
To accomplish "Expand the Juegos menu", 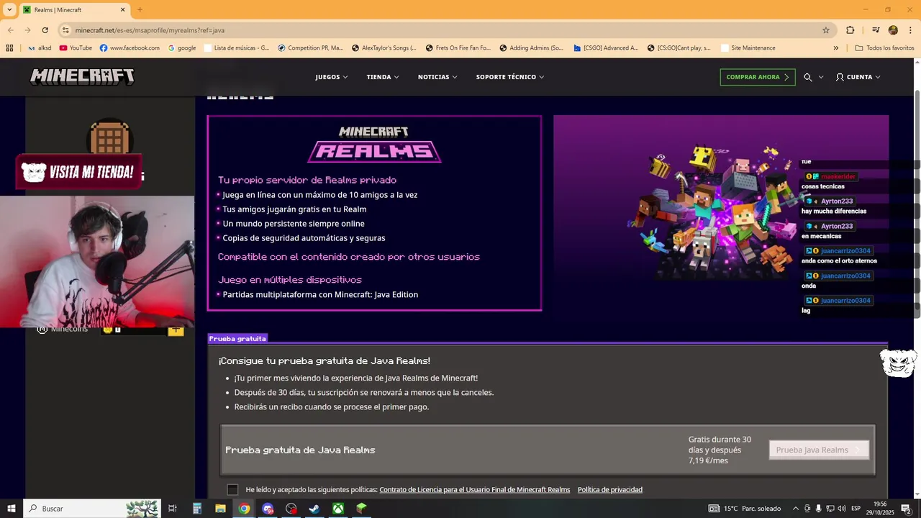I will coord(332,77).
